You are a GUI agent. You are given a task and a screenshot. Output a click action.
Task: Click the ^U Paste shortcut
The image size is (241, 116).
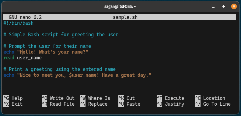coord(129,104)
